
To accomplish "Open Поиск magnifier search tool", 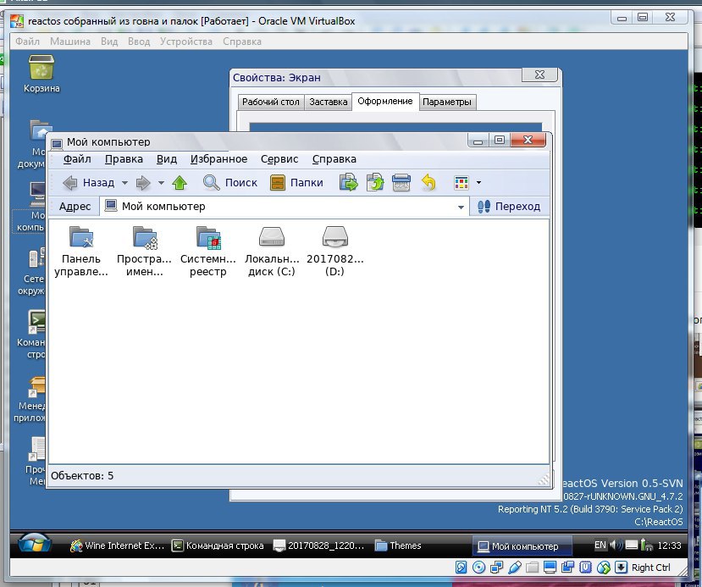I will coord(212,183).
